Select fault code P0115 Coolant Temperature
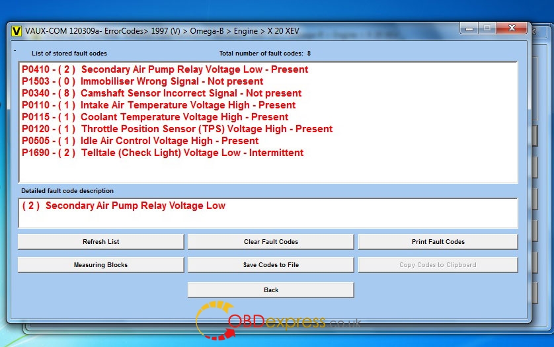This screenshot has height=347, width=554. (x=155, y=117)
